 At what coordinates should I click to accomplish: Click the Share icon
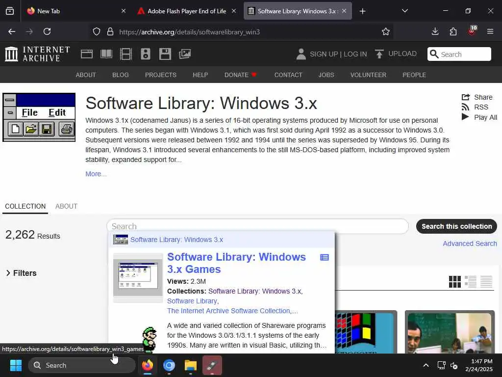pyautogui.click(x=466, y=97)
